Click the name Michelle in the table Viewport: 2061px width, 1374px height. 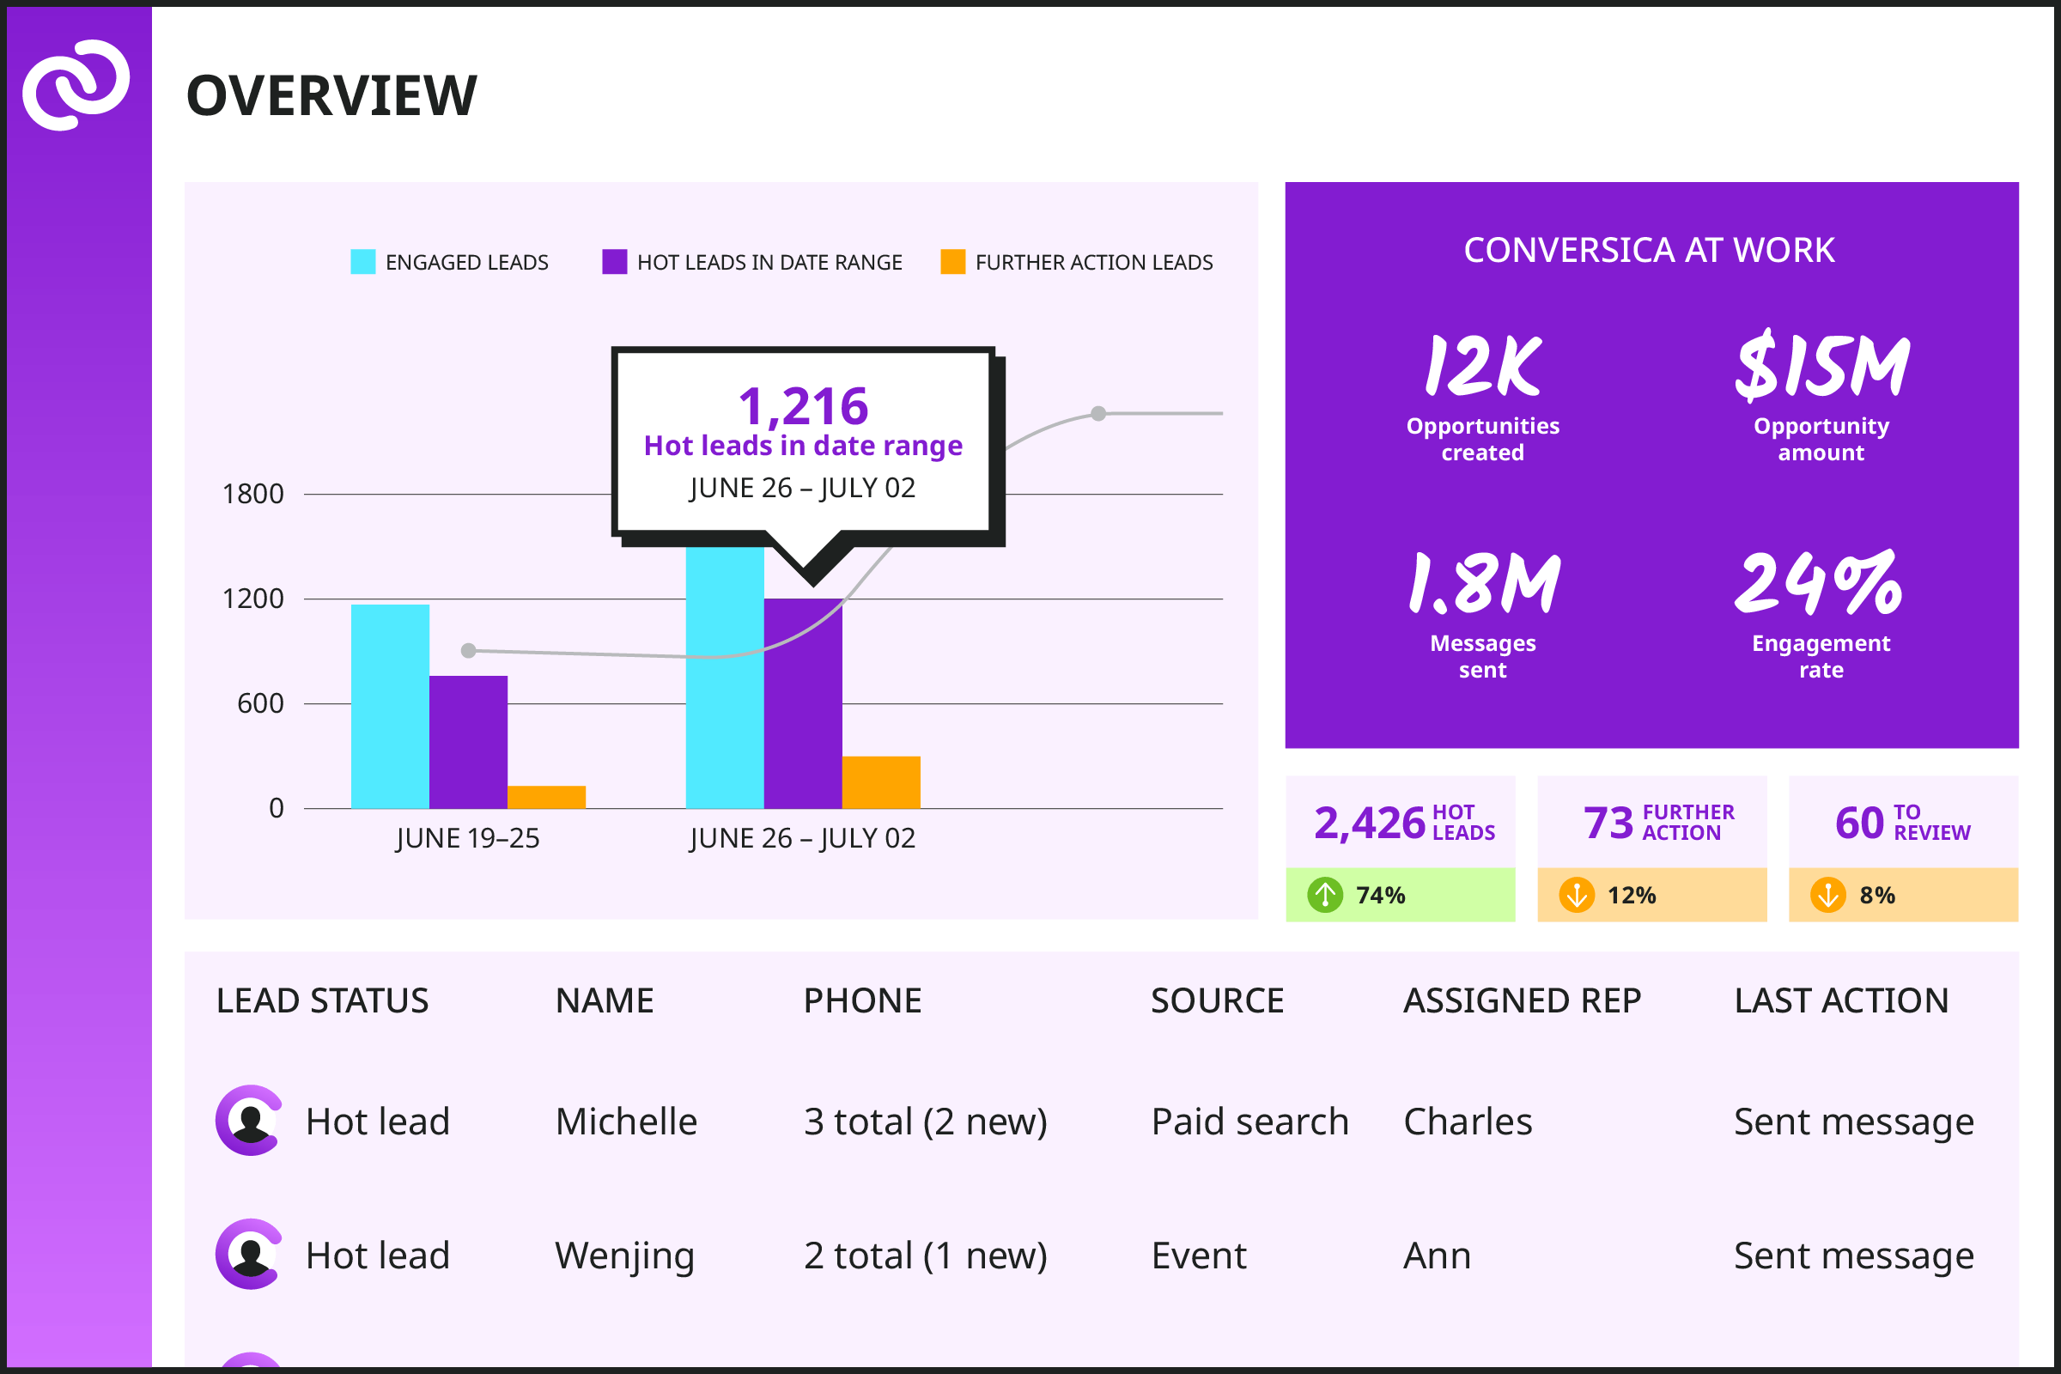(x=627, y=1122)
